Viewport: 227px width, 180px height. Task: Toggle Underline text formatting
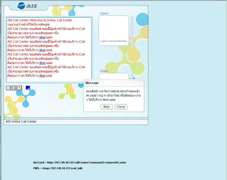click(x=19, y=88)
